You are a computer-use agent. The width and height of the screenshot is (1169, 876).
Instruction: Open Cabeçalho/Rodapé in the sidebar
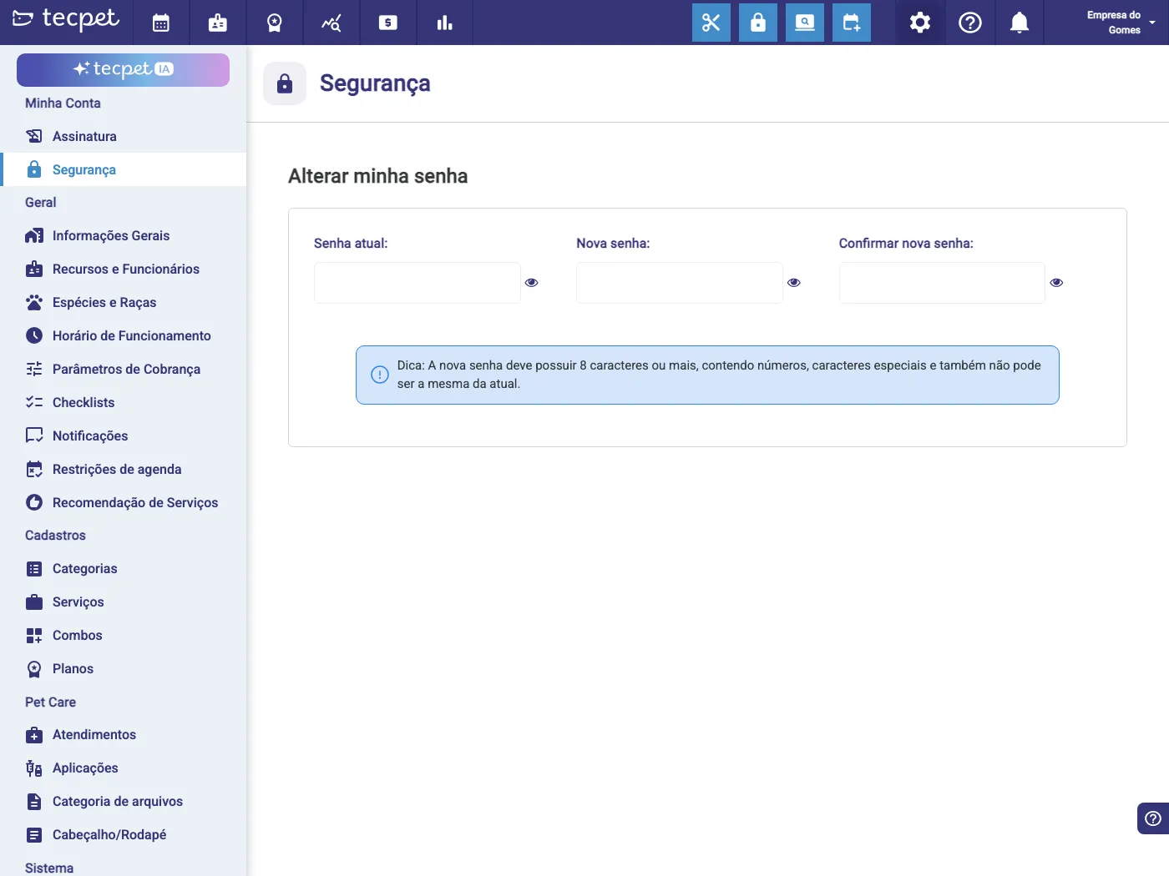124,835
